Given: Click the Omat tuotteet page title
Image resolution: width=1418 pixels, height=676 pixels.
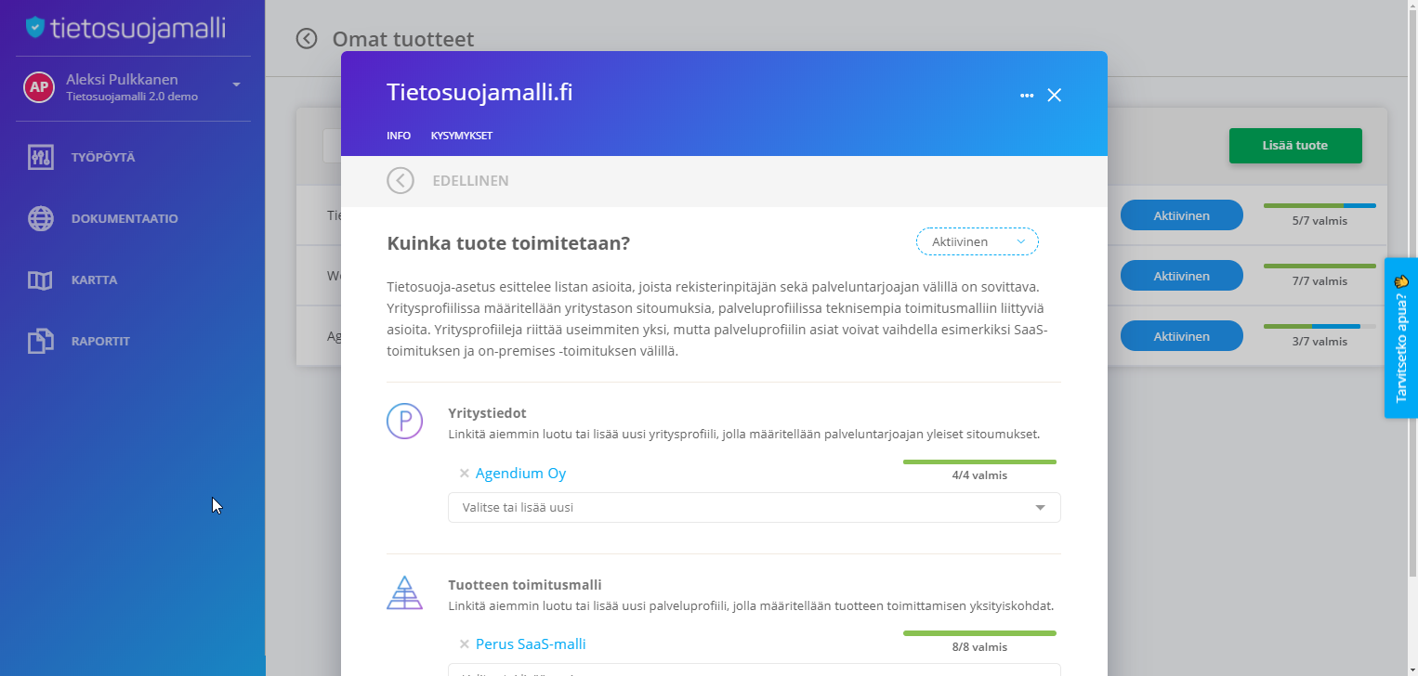Looking at the screenshot, I should click(x=403, y=39).
